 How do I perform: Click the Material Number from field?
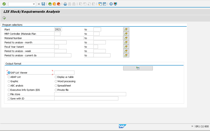(x=69, y=38)
